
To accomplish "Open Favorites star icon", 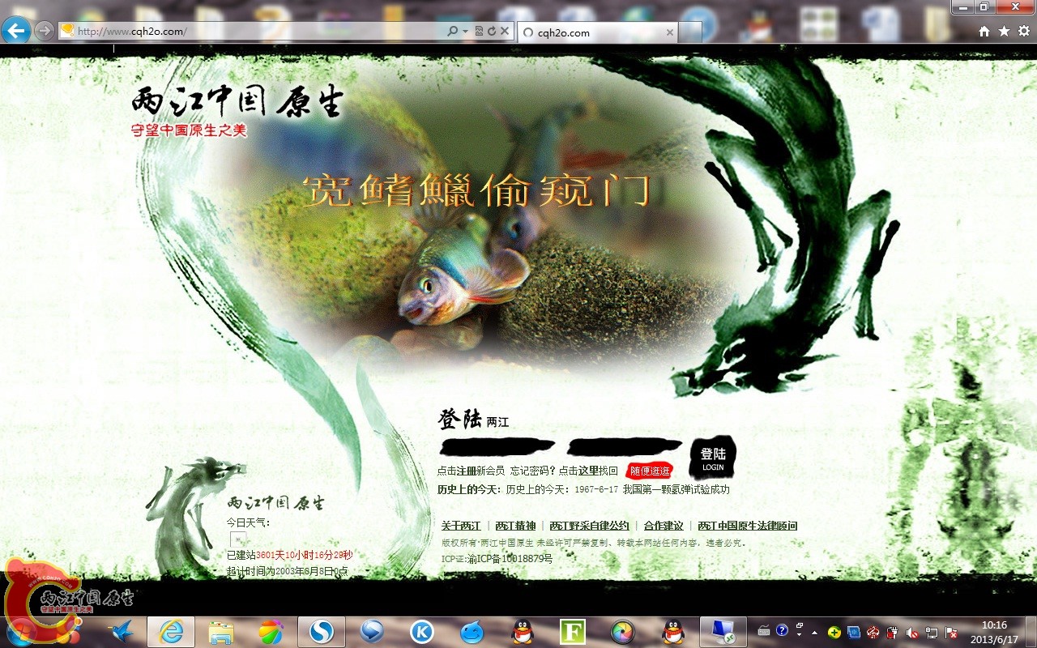I will pos(1004,32).
